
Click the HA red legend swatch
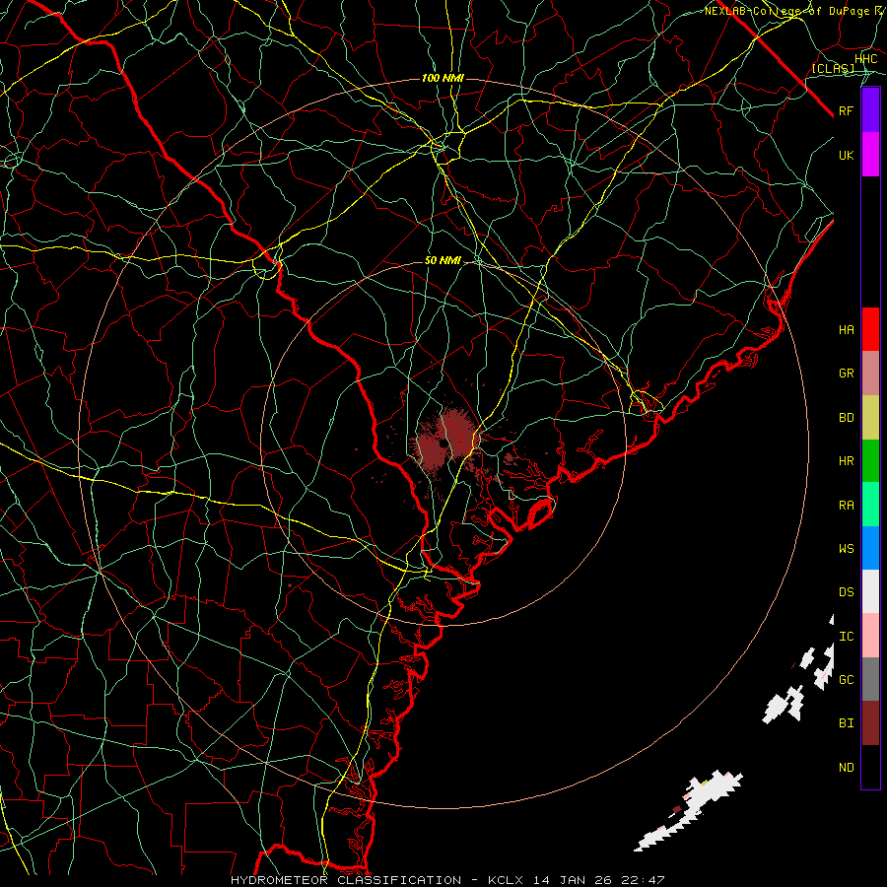pyautogui.click(x=870, y=329)
